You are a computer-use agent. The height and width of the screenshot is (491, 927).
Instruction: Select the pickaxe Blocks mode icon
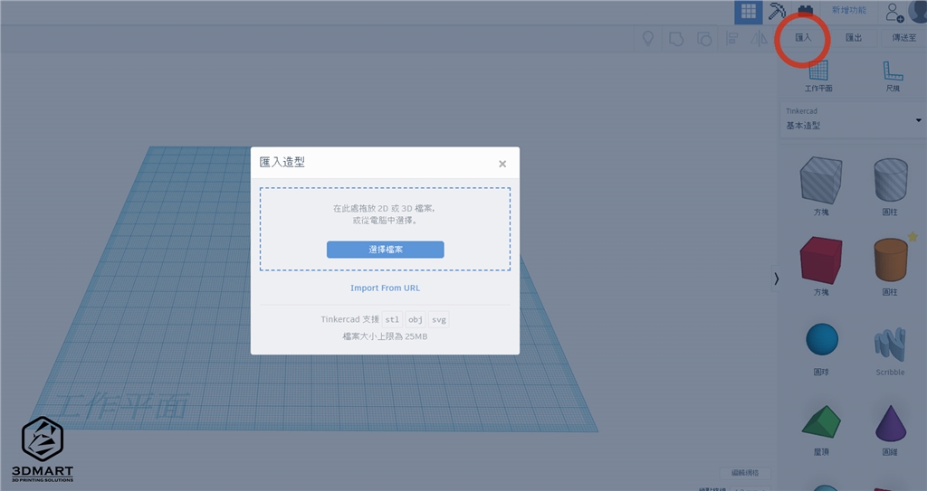777,12
